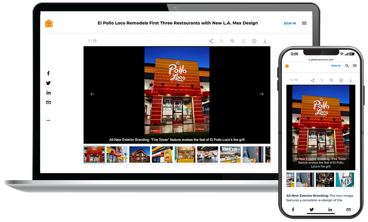Download the image on the mobile toolbar
The width and height of the screenshot is (368, 222).
click(x=350, y=80)
